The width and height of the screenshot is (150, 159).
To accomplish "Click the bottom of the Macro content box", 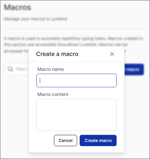I will (76, 128).
